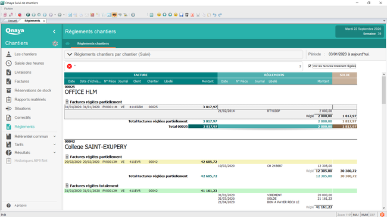Screen dimensions: 387x217
Task: Switch to the Accueil tab
Action: [x=13, y=21]
